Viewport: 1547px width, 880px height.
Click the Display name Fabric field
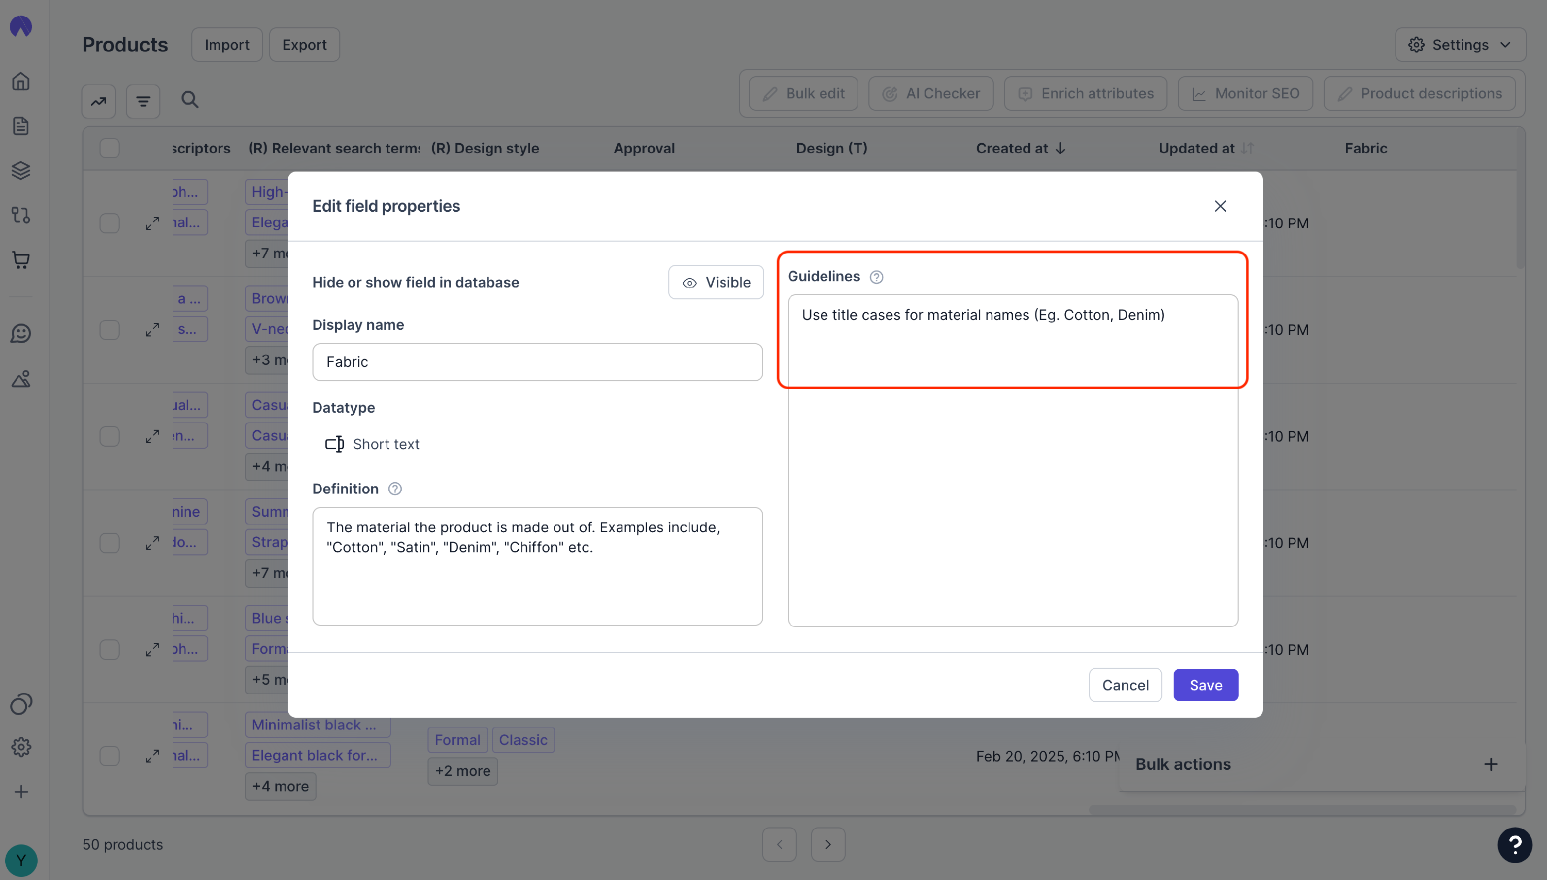[x=537, y=362]
